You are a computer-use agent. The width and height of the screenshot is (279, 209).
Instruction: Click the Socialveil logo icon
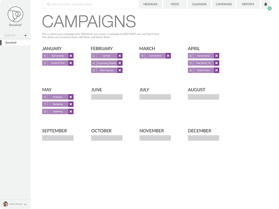coord(15,15)
